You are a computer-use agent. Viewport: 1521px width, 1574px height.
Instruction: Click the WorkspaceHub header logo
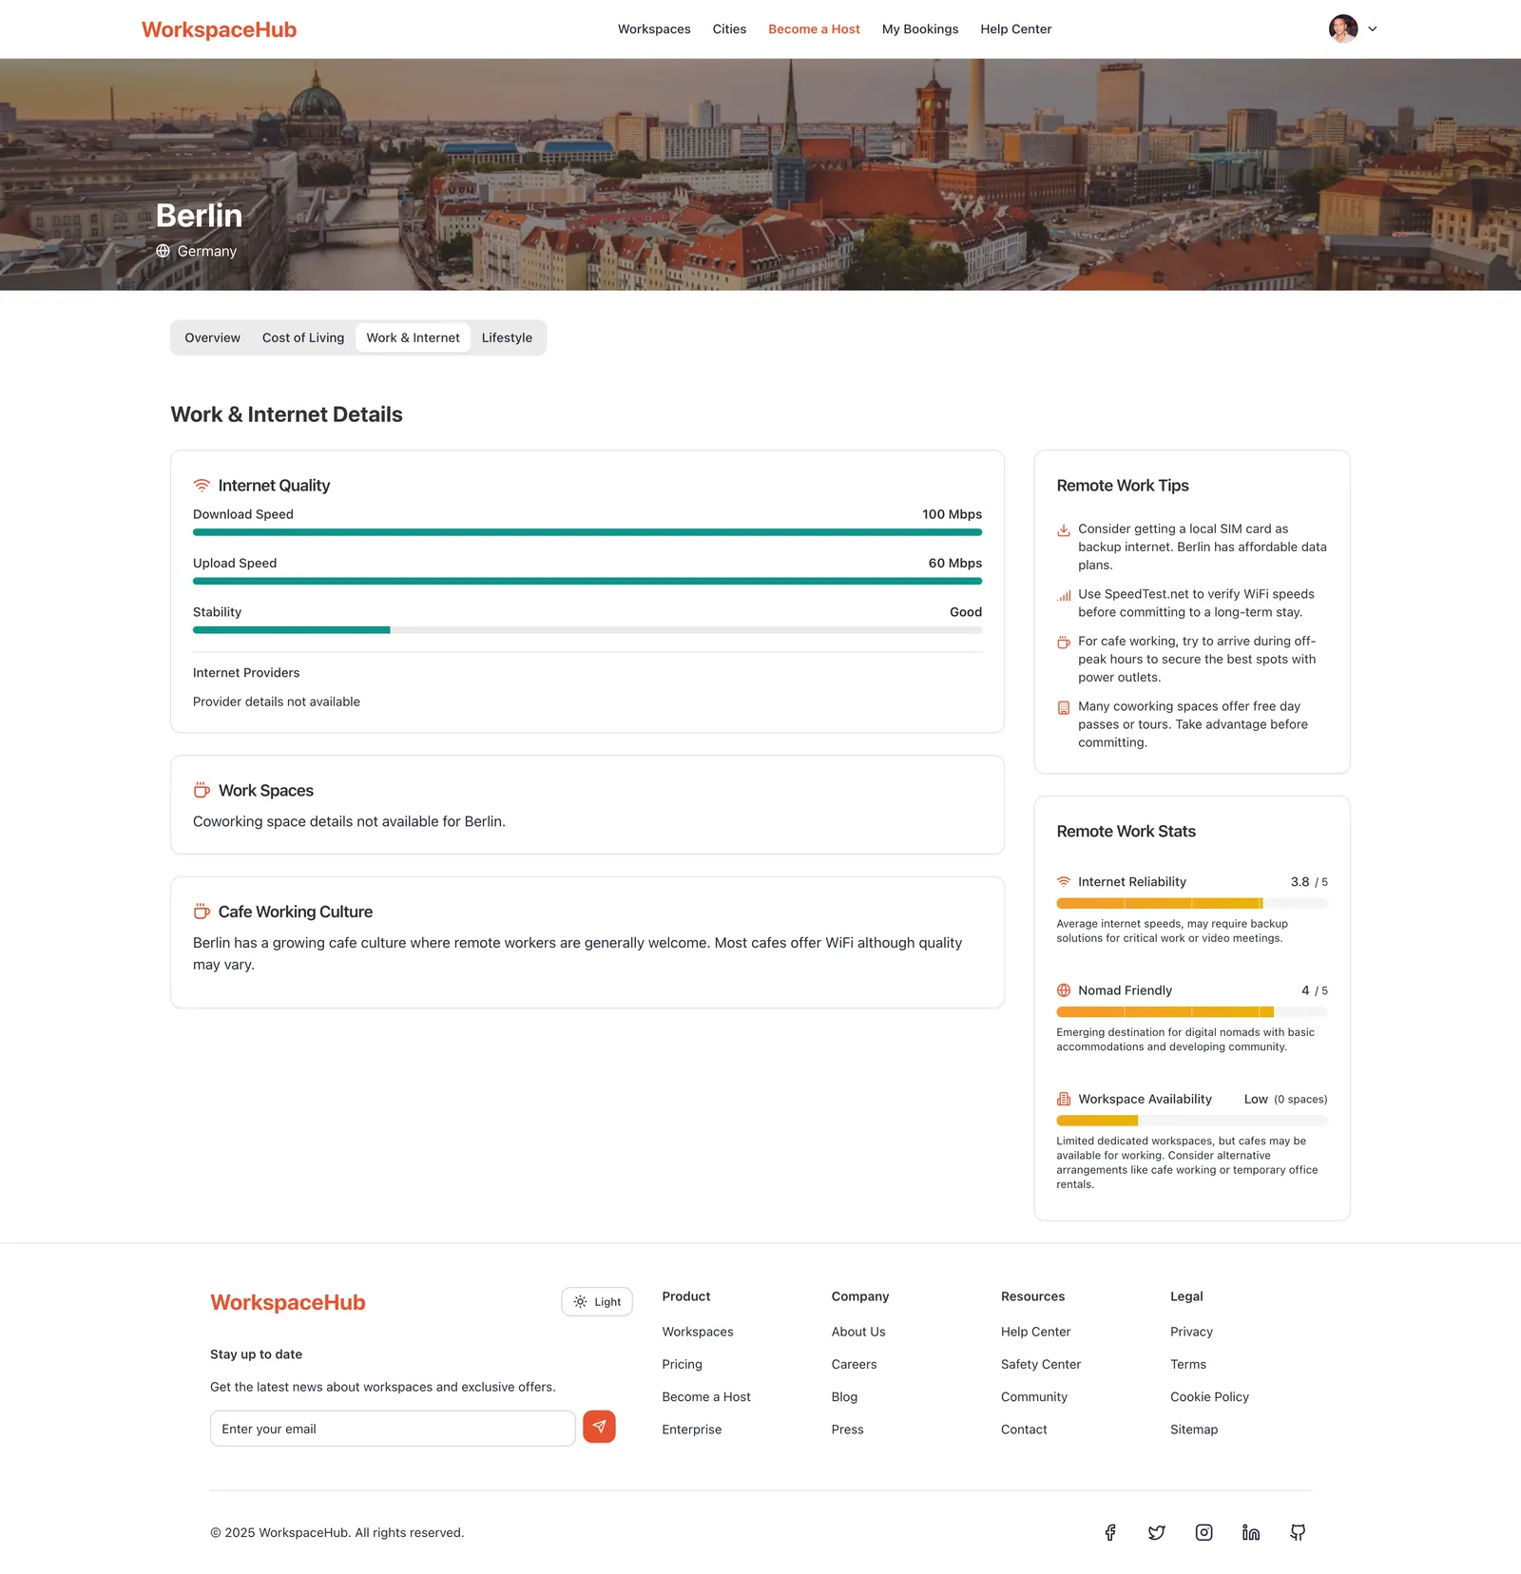point(219,29)
